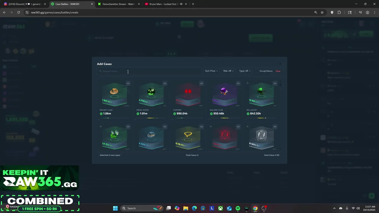Open Chrome media controls icon

pyautogui.click(x=360, y=12)
